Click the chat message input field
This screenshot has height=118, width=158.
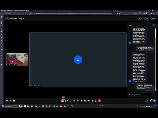tap(142, 94)
